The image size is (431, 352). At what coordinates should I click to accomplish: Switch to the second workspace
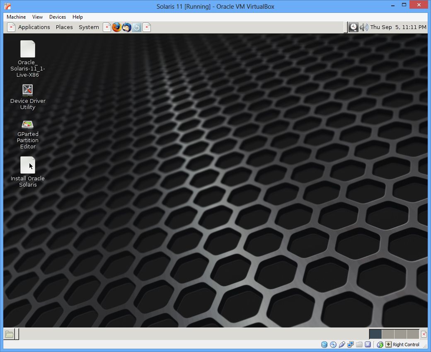coord(388,334)
